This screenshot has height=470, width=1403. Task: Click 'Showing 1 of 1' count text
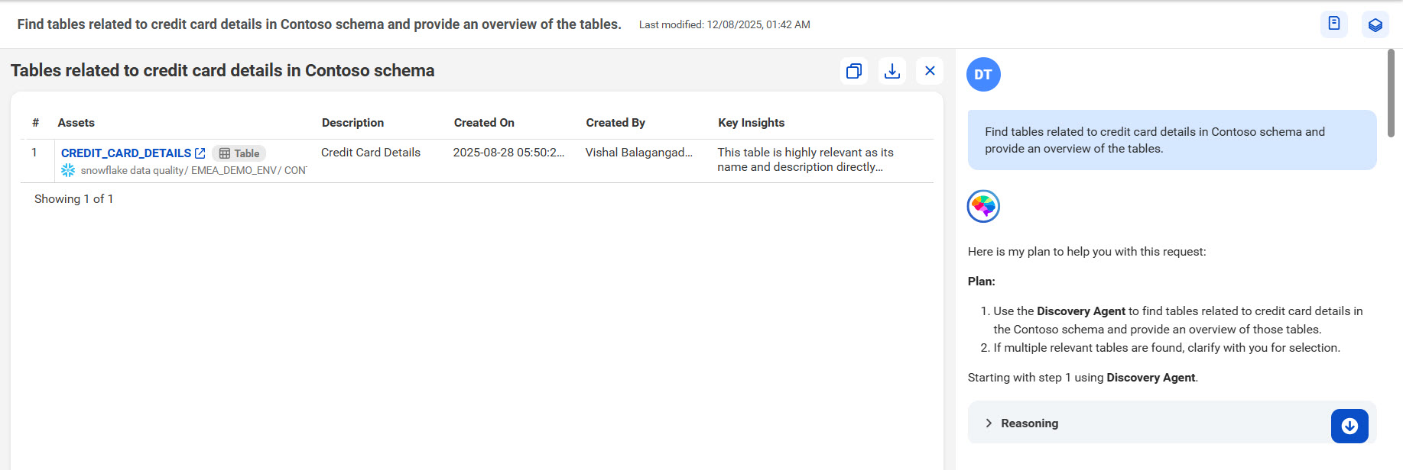point(73,199)
